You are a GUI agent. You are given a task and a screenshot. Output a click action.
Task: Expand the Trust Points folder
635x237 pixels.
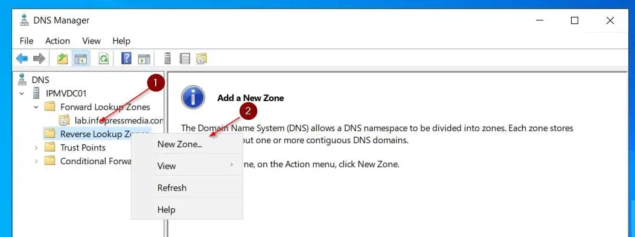click(x=36, y=148)
